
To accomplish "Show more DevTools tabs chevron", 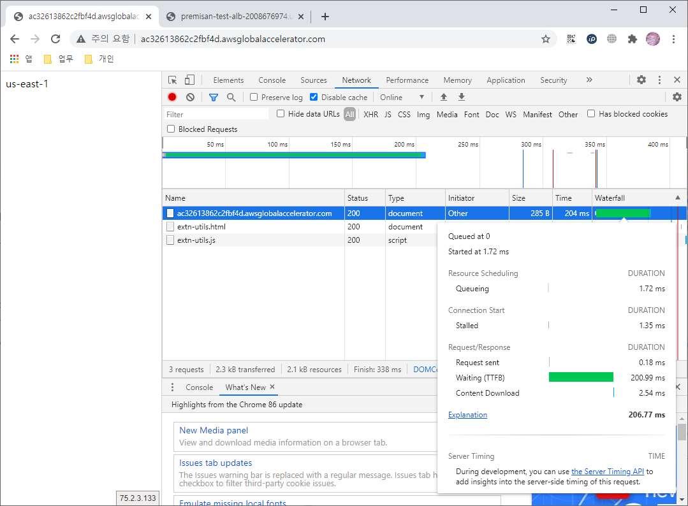I will tap(589, 80).
